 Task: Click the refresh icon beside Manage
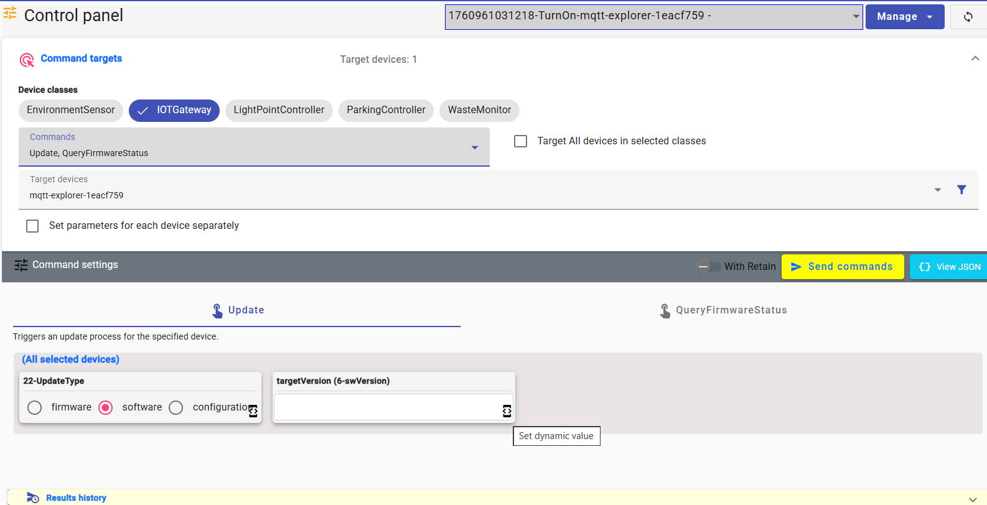tap(968, 17)
